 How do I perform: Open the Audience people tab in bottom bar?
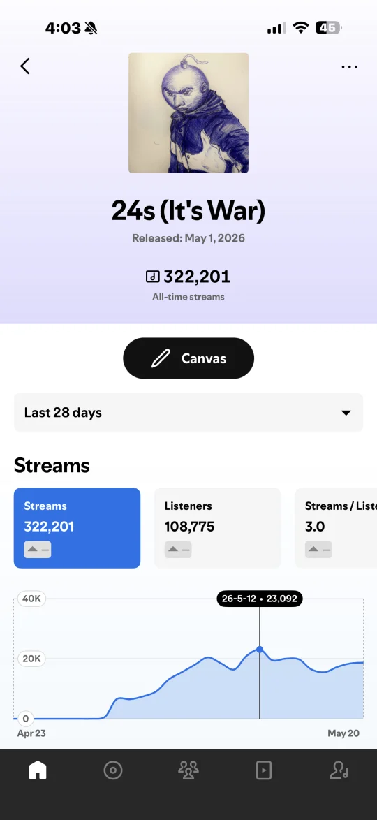pos(188,770)
